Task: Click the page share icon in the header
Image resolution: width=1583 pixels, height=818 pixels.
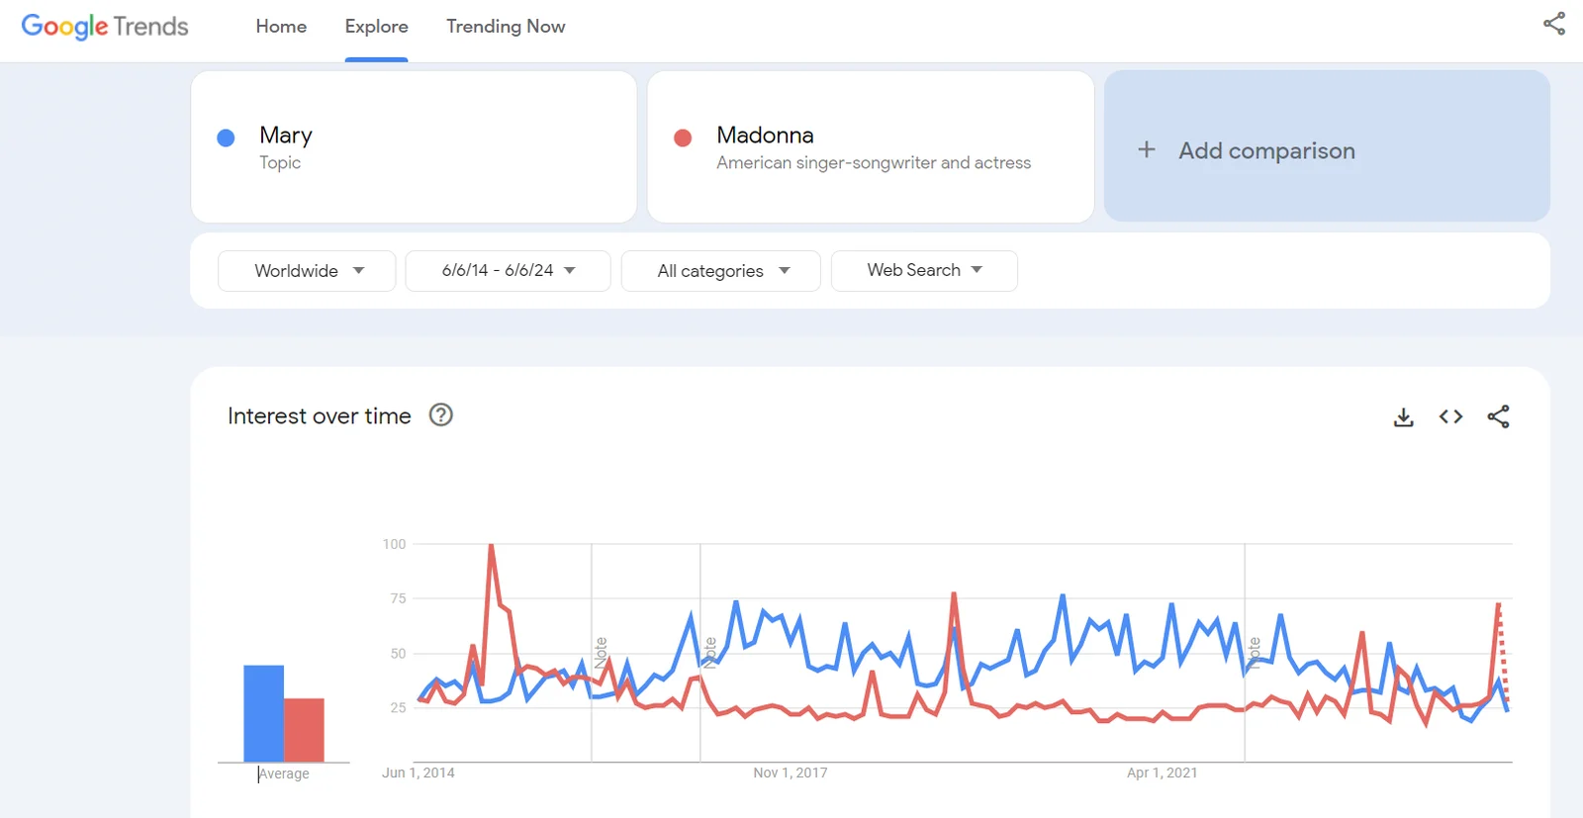Action: tap(1554, 24)
